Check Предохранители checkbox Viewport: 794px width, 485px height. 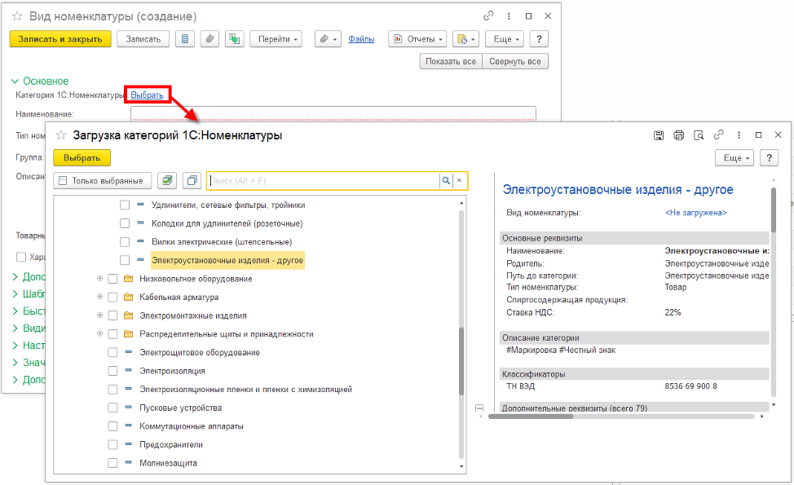[113, 444]
